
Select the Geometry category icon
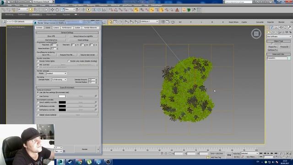pos(269,32)
